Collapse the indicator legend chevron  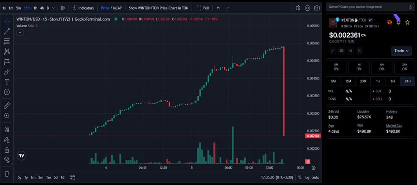tap(20, 33)
